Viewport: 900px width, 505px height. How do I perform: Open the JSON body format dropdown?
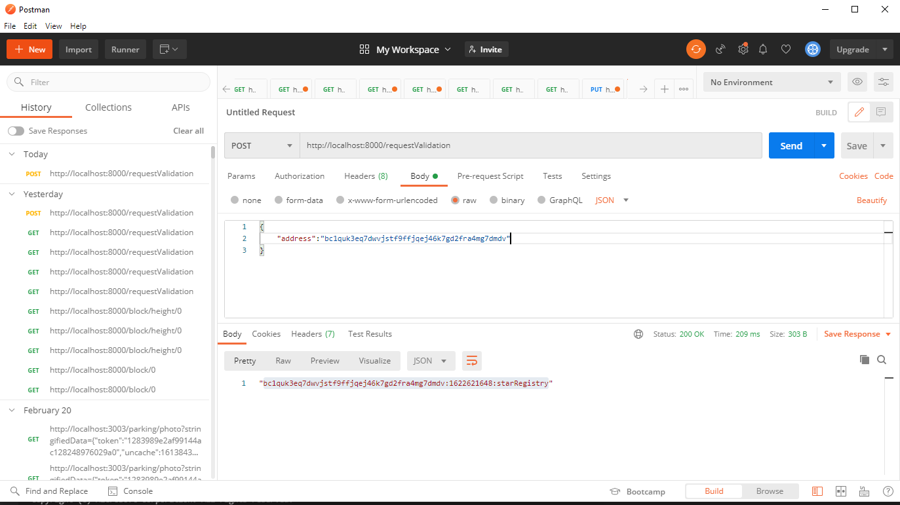[x=612, y=200]
